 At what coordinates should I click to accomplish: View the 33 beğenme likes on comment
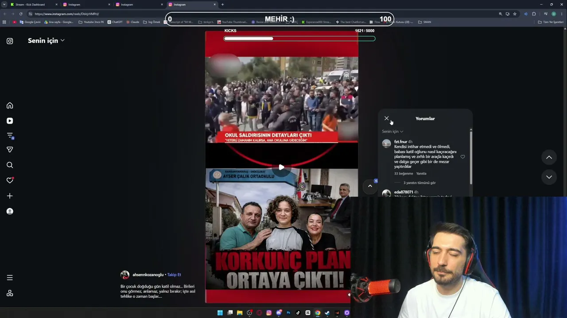[x=404, y=174]
